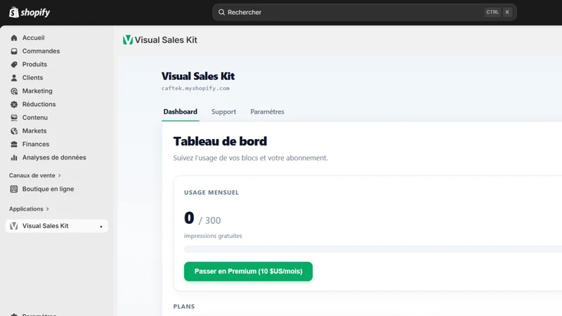The height and width of the screenshot is (316, 562).
Task: Select Visual Sales Kit app in sidebar
Action: (x=57, y=225)
